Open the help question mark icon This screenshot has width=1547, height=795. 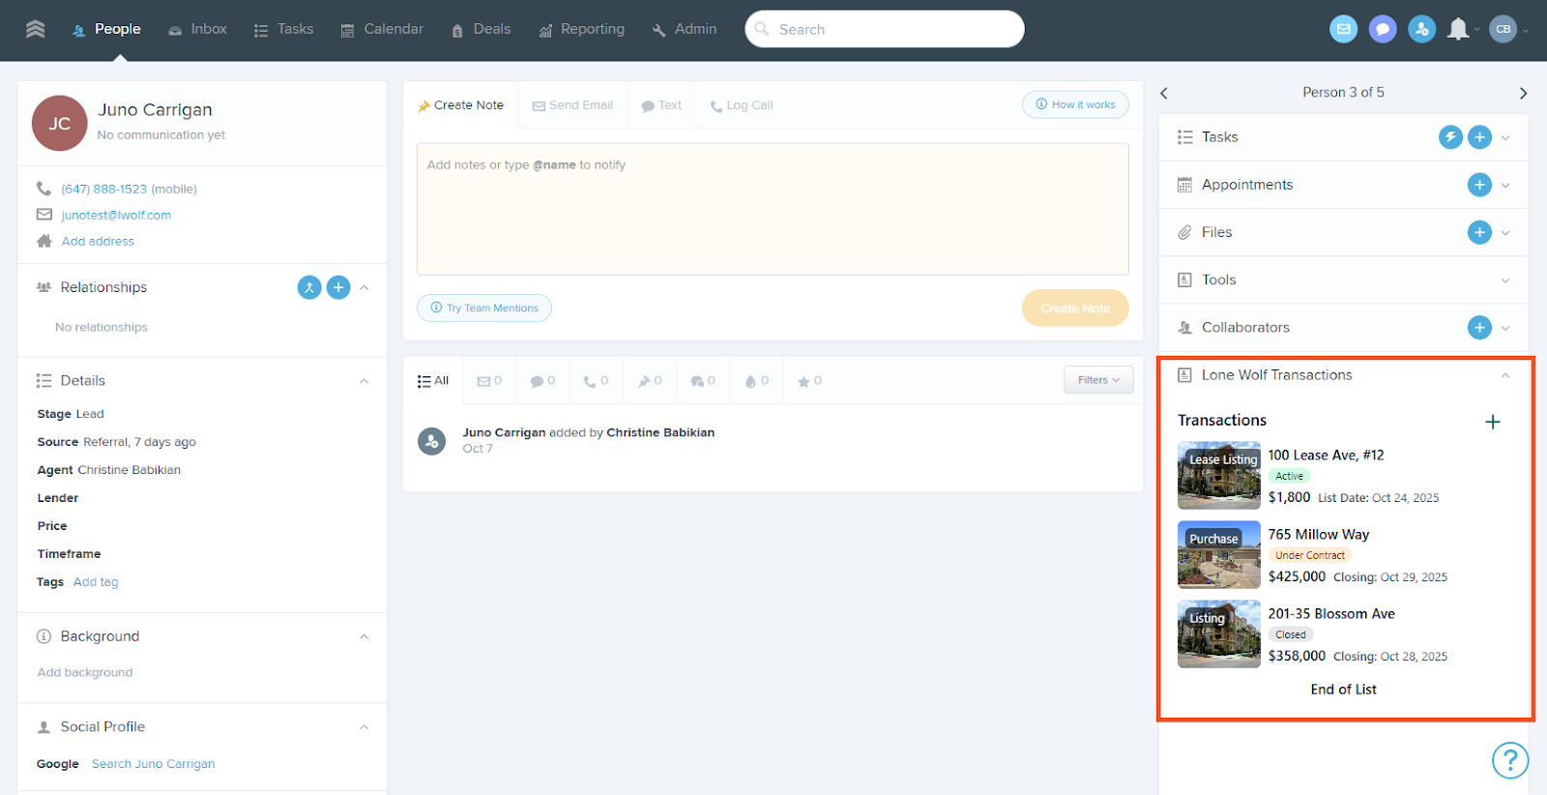point(1509,760)
